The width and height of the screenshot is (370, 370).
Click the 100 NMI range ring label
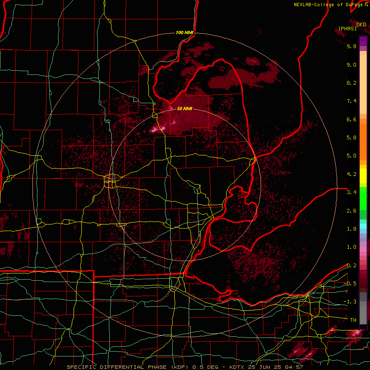tap(185, 32)
